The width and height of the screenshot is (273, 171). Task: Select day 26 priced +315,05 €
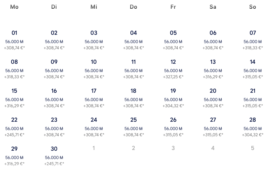pos(173,127)
